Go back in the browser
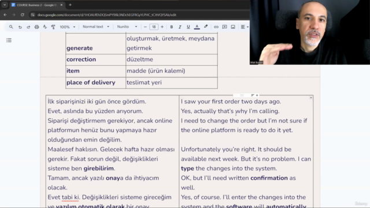Viewport: 370px width, 208px height. click(x=5, y=14)
